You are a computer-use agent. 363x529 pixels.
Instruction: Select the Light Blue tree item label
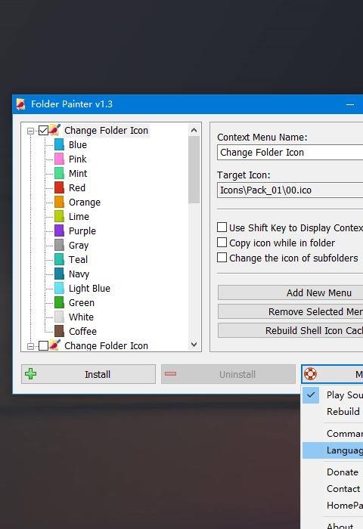tap(89, 288)
